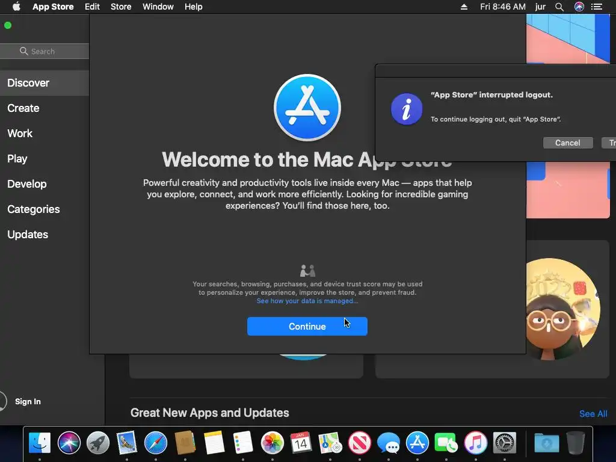Click the date and time in menu bar
The image size is (616, 462).
[502, 7]
